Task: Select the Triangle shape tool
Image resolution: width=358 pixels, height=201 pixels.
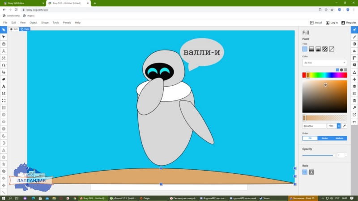Action: pyautogui.click(x=4, y=150)
